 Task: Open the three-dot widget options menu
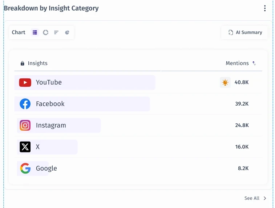click(x=265, y=8)
